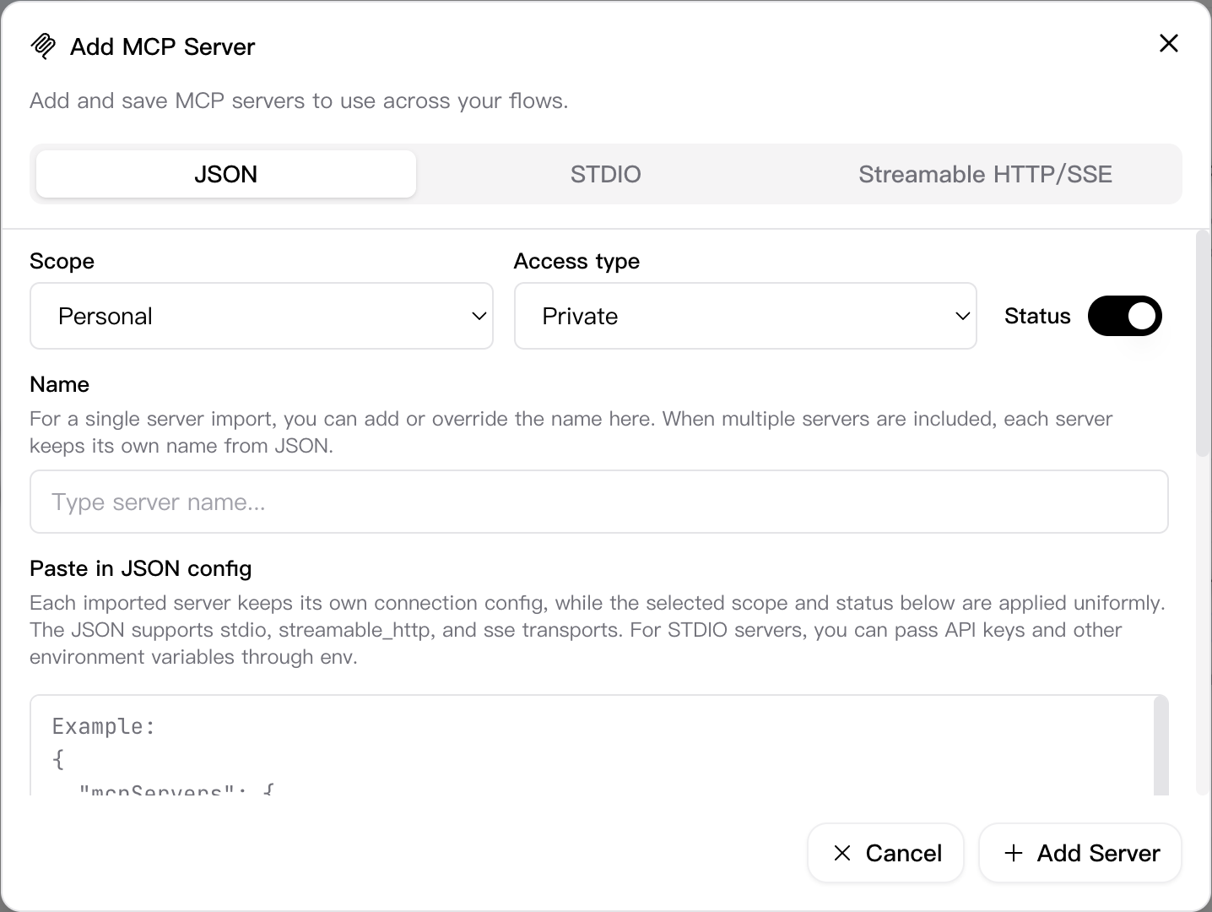
Task: Click the imported server connection config description
Action: (x=598, y=630)
